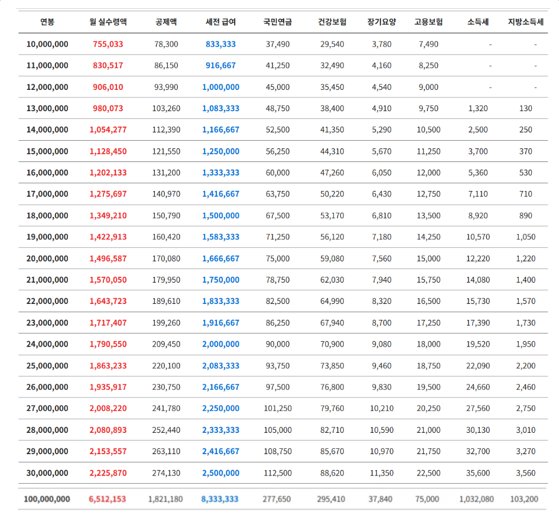559x518 pixels.
Task: Click the 건강보험 column header
Action: pos(332,22)
